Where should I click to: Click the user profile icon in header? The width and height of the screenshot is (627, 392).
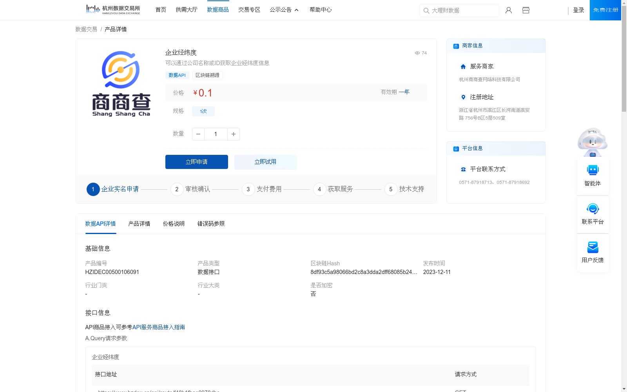tap(509, 10)
